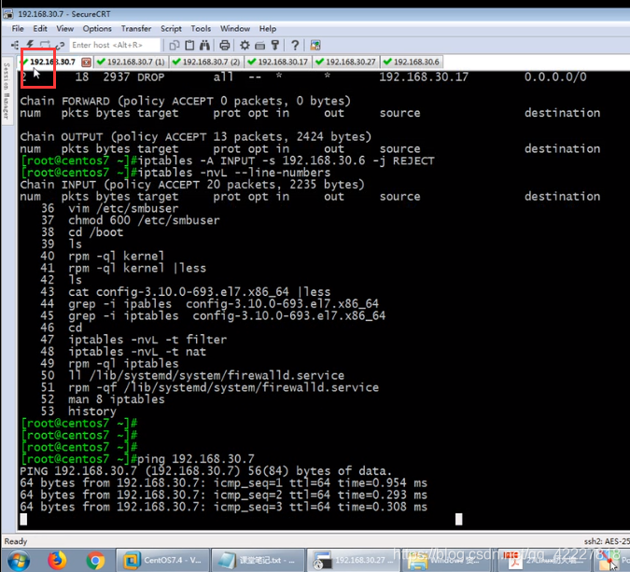
Task: Launch Firefox from the taskbar
Action: pos(57,561)
